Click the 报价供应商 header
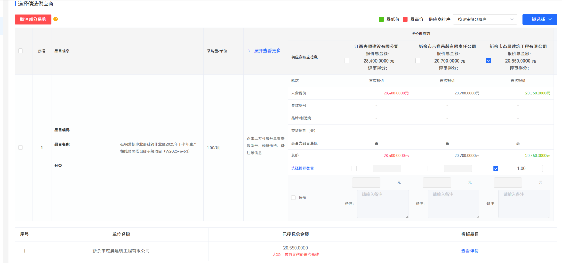562x263 pixels. (421, 34)
